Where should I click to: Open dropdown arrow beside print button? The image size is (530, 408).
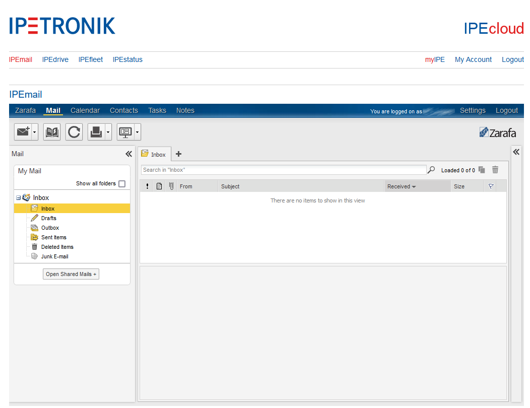[108, 132]
